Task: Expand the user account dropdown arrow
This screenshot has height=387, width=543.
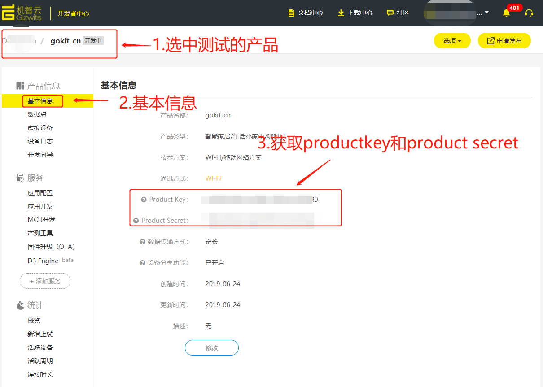Action: [486, 13]
